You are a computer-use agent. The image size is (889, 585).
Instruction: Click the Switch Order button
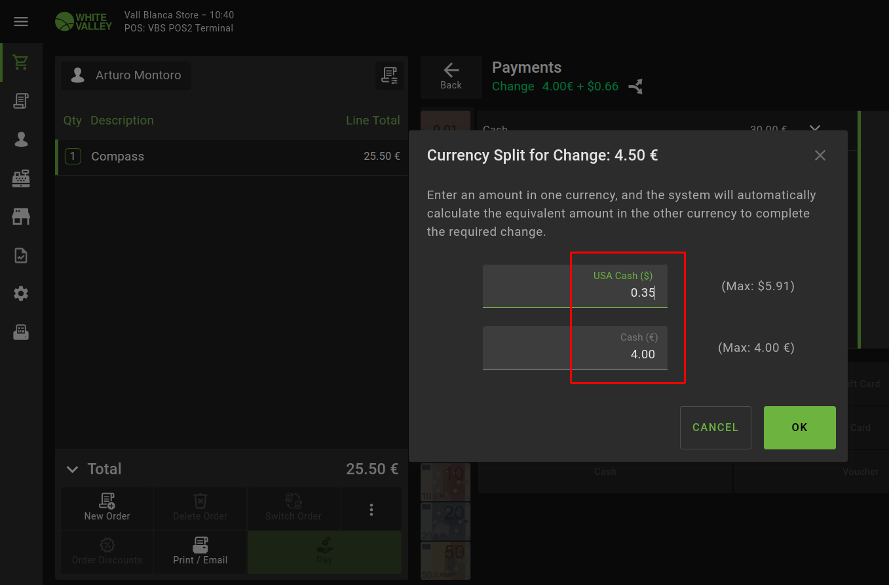click(x=293, y=509)
